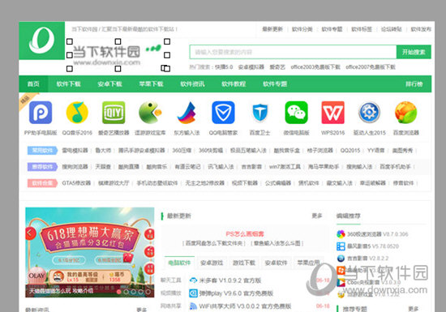Screen dimensions: 446x312
Task: Open the 360极速浏览器 colorful icon in recommendations
Action: point(341,234)
